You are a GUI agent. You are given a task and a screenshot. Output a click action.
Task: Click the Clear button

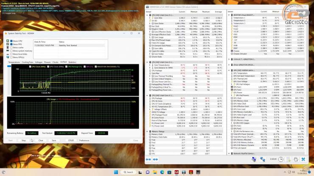pos(41,140)
